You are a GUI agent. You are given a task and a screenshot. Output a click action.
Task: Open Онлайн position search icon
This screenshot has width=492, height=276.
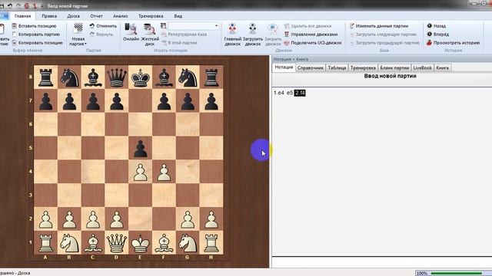click(x=131, y=29)
